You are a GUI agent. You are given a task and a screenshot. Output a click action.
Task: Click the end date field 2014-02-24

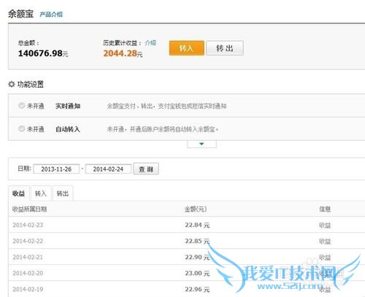[108, 169]
